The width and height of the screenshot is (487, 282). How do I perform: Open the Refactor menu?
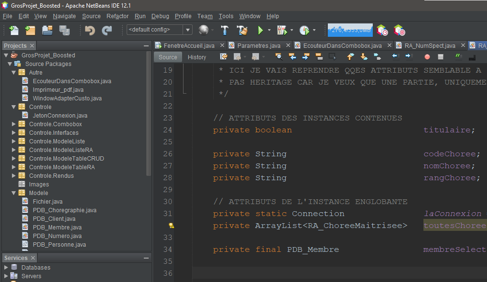(x=117, y=16)
